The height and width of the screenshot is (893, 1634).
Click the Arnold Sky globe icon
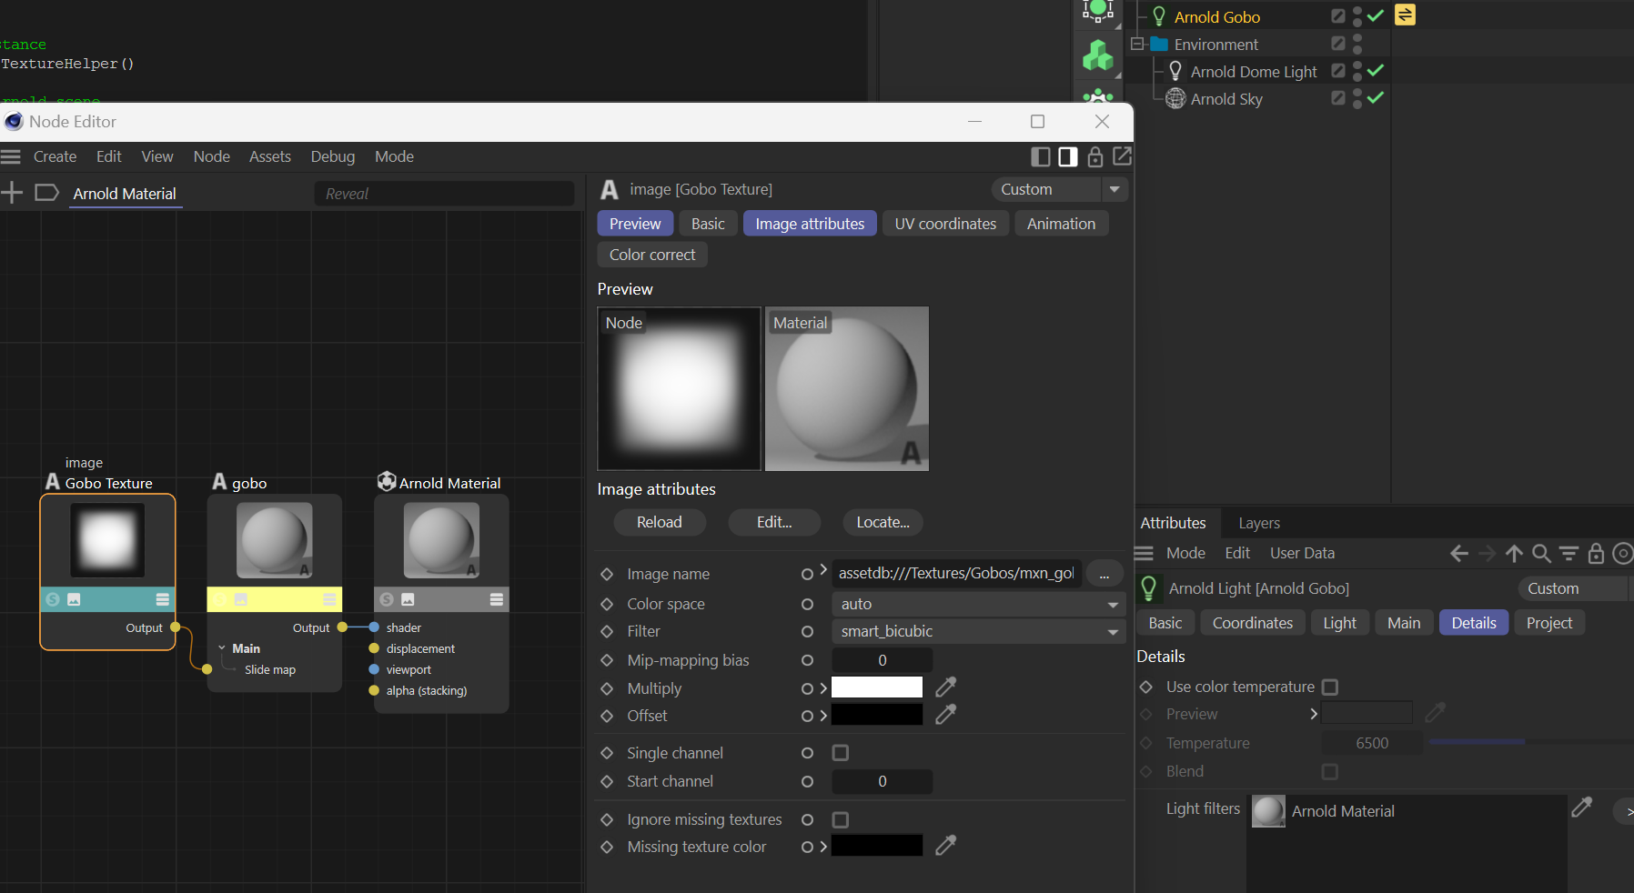[1175, 98]
